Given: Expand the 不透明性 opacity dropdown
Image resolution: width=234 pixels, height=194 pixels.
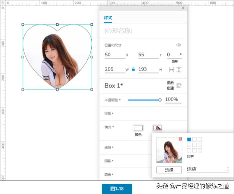Looking at the screenshot, I should [x=112, y=100].
